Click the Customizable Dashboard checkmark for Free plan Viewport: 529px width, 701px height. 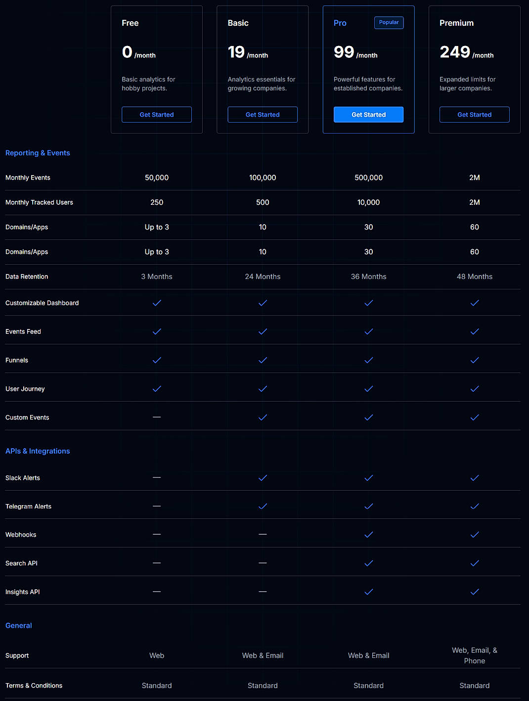coord(157,303)
